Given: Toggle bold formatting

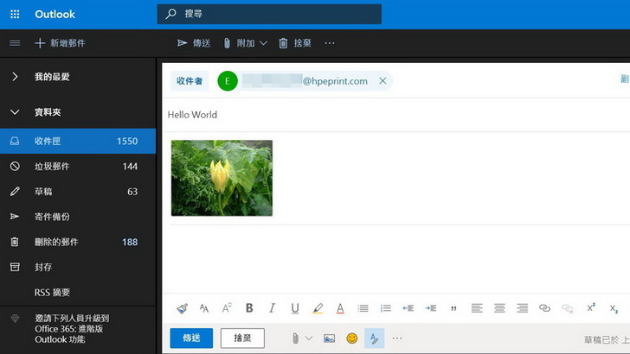Looking at the screenshot, I should (x=249, y=308).
